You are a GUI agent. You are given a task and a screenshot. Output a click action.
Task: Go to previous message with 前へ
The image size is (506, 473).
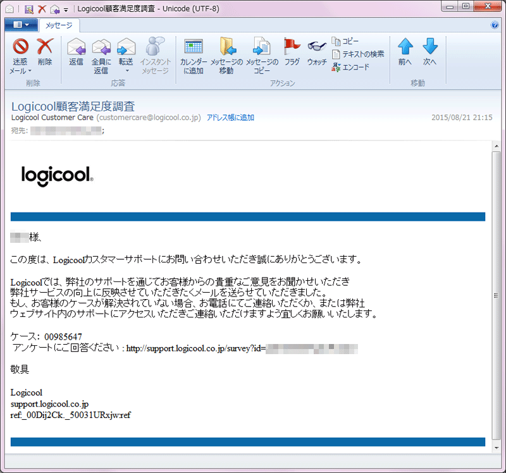pyautogui.click(x=405, y=52)
